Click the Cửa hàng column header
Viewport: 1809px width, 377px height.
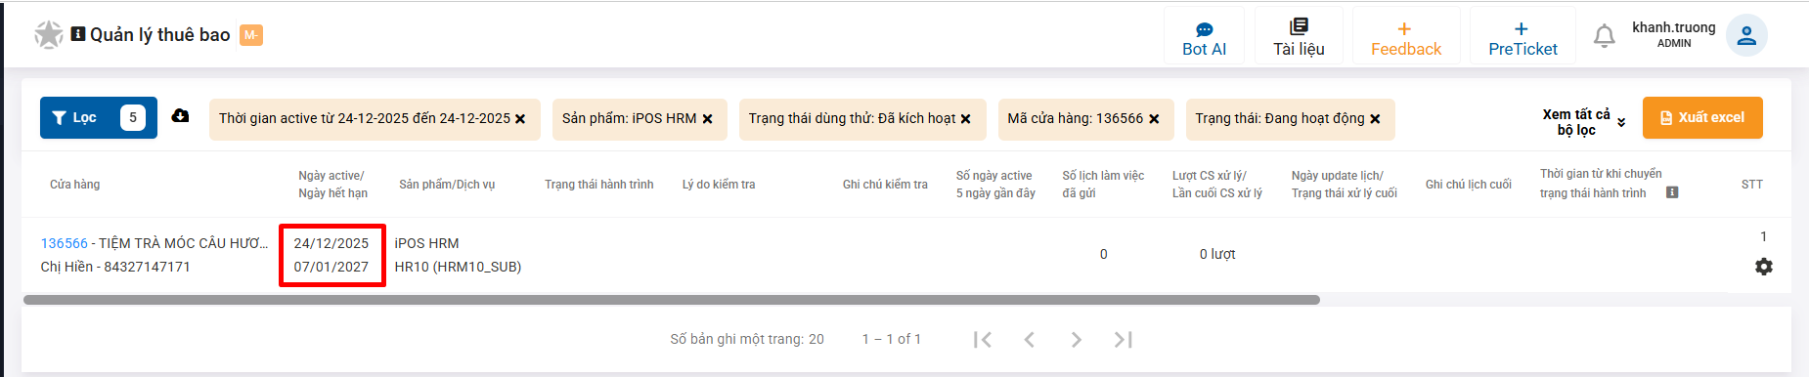point(75,185)
